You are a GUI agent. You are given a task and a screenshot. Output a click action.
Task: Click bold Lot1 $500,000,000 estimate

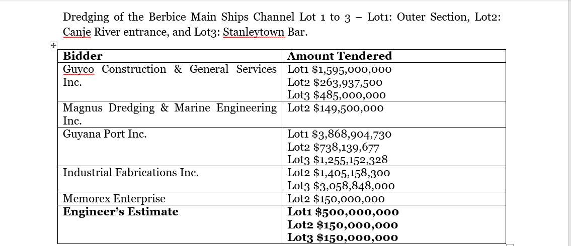click(x=343, y=211)
